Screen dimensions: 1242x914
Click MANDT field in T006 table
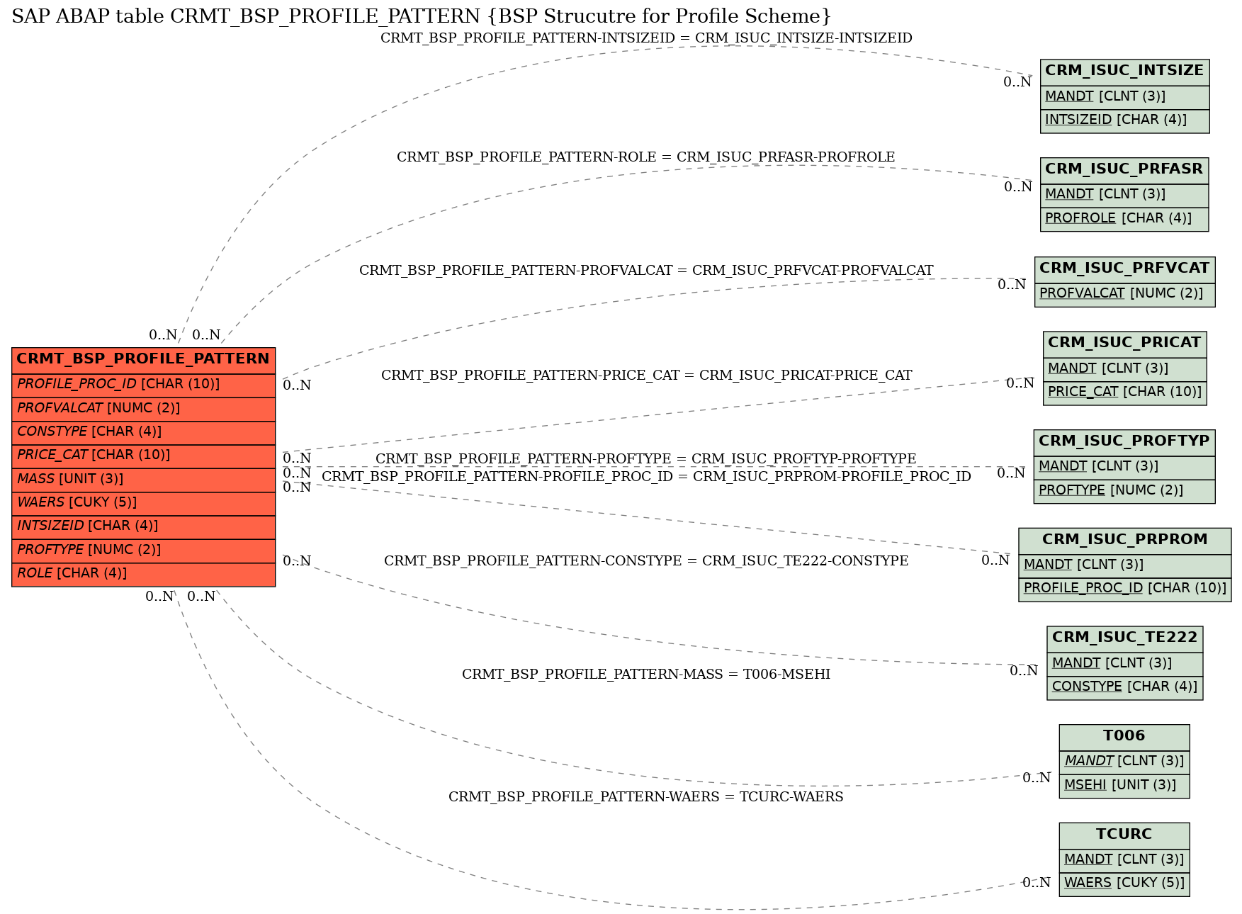point(1124,762)
